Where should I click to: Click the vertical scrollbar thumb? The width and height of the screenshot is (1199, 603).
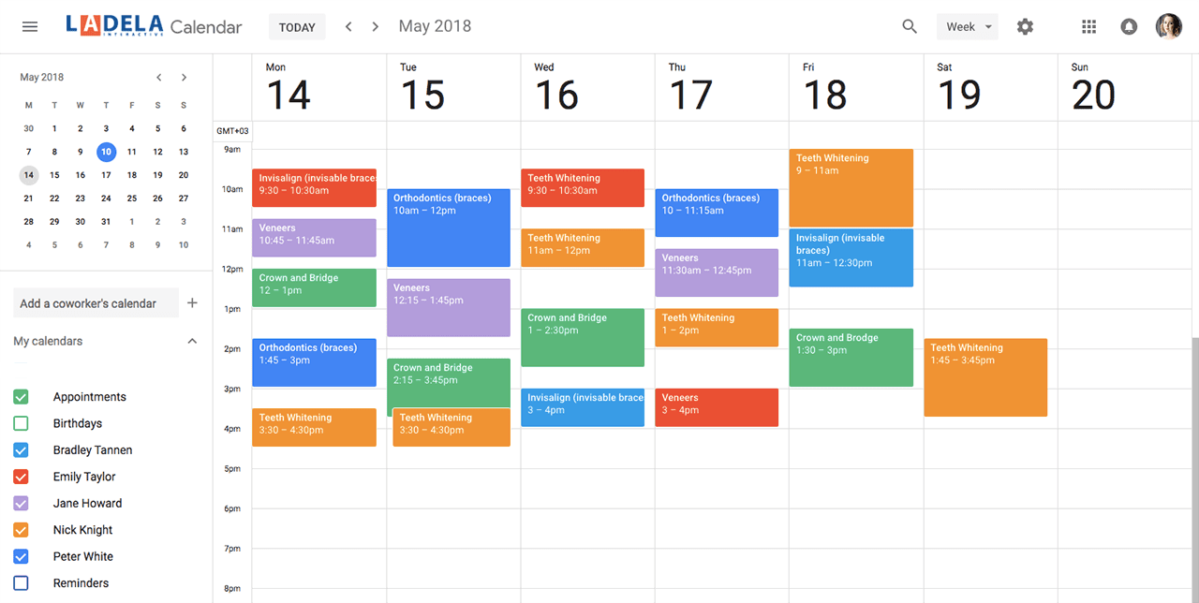coord(1194,468)
